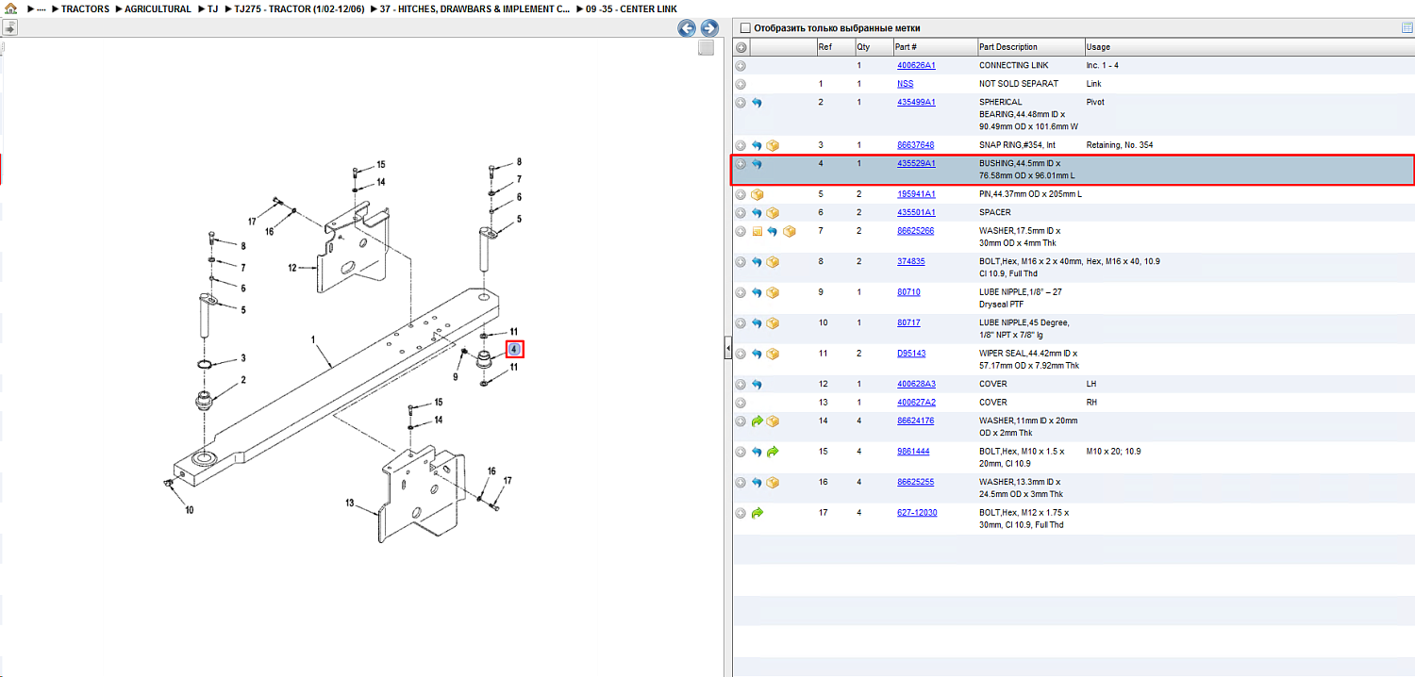Open 09-35 - CENTER LINK breadcrumb

pyautogui.click(x=630, y=8)
